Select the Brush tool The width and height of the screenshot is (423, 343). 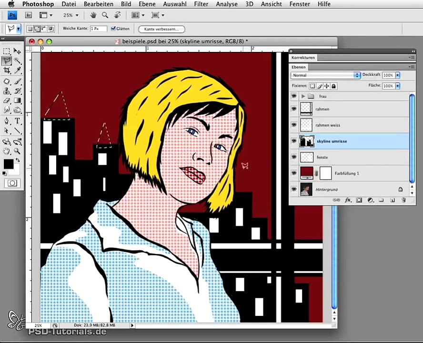[x=17, y=81]
